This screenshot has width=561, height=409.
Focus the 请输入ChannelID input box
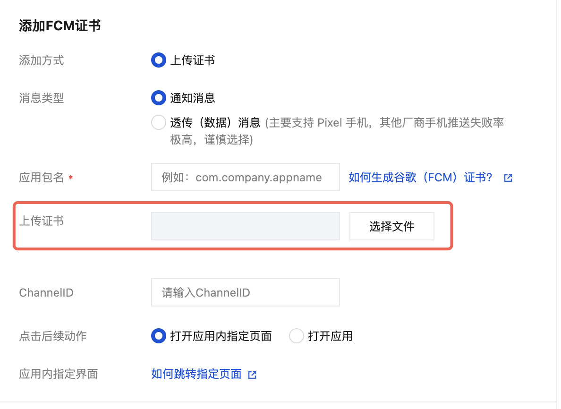point(246,292)
